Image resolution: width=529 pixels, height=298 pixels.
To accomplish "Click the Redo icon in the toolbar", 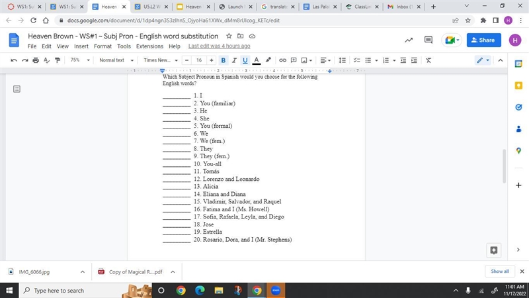I will pyautogui.click(x=24, y=60).
